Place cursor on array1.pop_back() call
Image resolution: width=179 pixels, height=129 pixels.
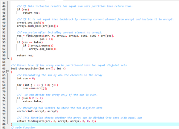coord(31,23)
